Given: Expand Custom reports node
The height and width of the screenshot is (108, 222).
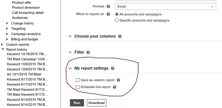Looking at the screenshot, I should pyautogui.click(x=2, y=44).
